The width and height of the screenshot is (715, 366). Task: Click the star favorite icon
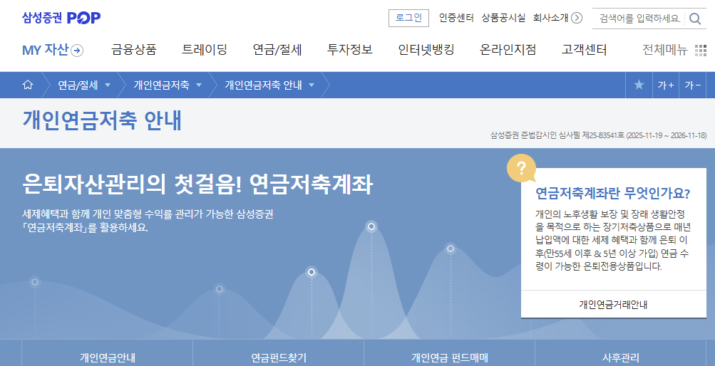tap(639, 85)
